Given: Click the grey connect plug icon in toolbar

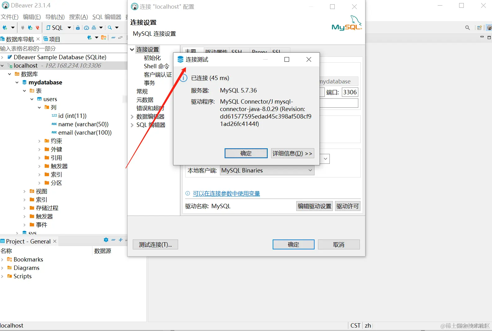Looking at the screenshot, I should pyautogui.click(x=23, y=28).
